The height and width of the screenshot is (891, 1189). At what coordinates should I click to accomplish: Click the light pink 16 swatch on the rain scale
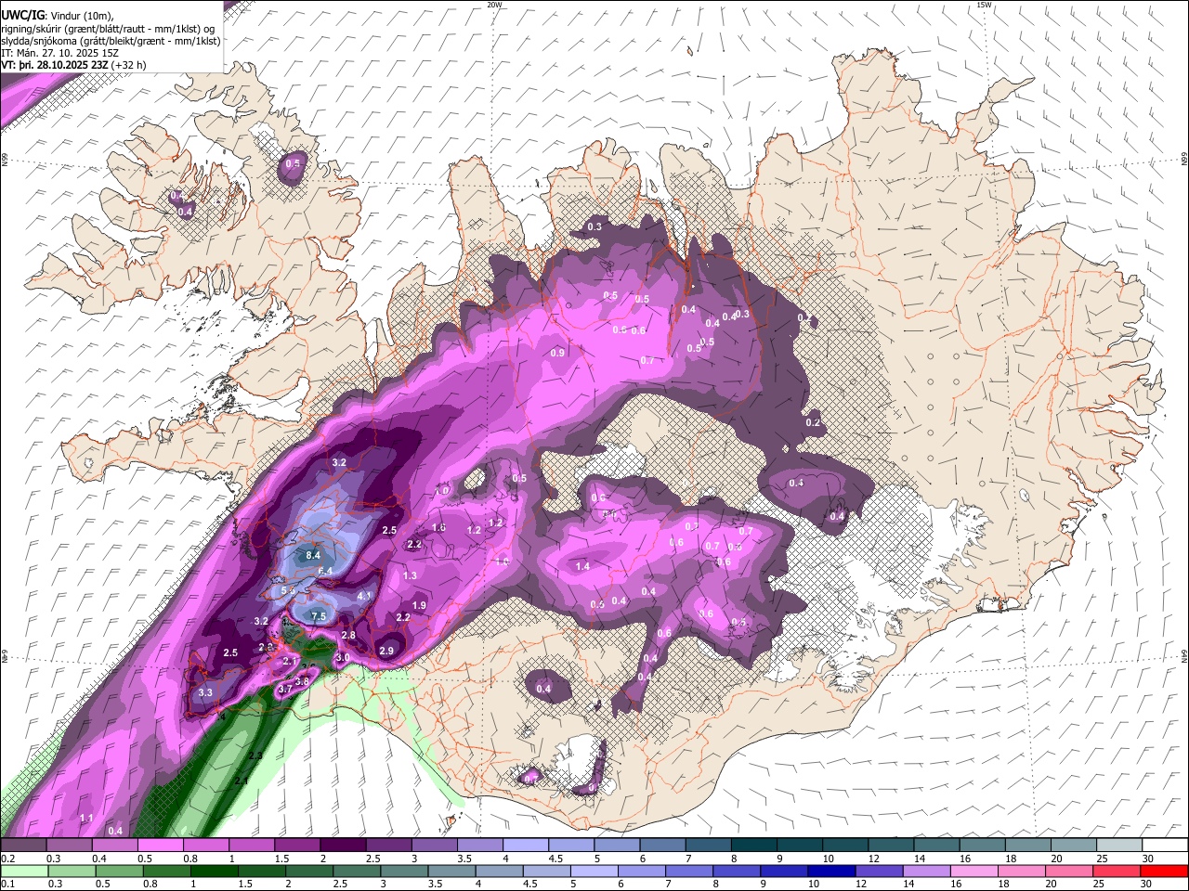pyautogui.click(x=973, y=871)
